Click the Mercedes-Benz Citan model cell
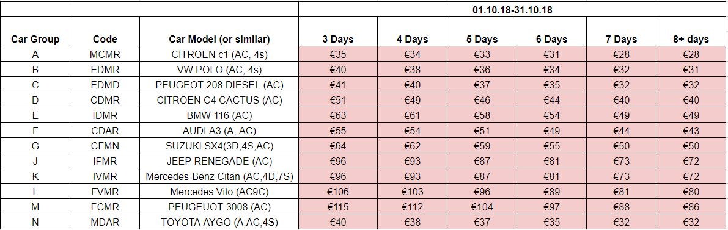The width and height of the screenshot is (728, 230). (219, 177)
